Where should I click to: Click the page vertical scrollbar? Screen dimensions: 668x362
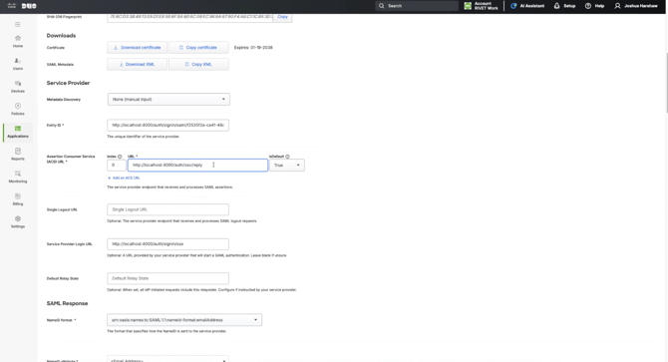pyautogui.click(x=666, y=84)
